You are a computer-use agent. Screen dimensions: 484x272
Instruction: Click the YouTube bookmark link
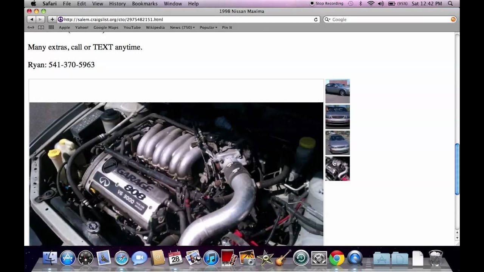[x=132, y=28]
